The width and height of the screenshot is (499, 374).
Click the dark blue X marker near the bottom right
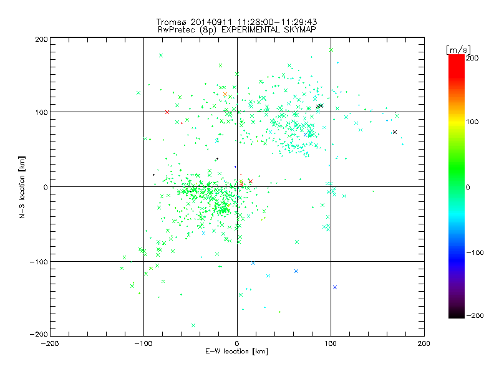[335, 287]
